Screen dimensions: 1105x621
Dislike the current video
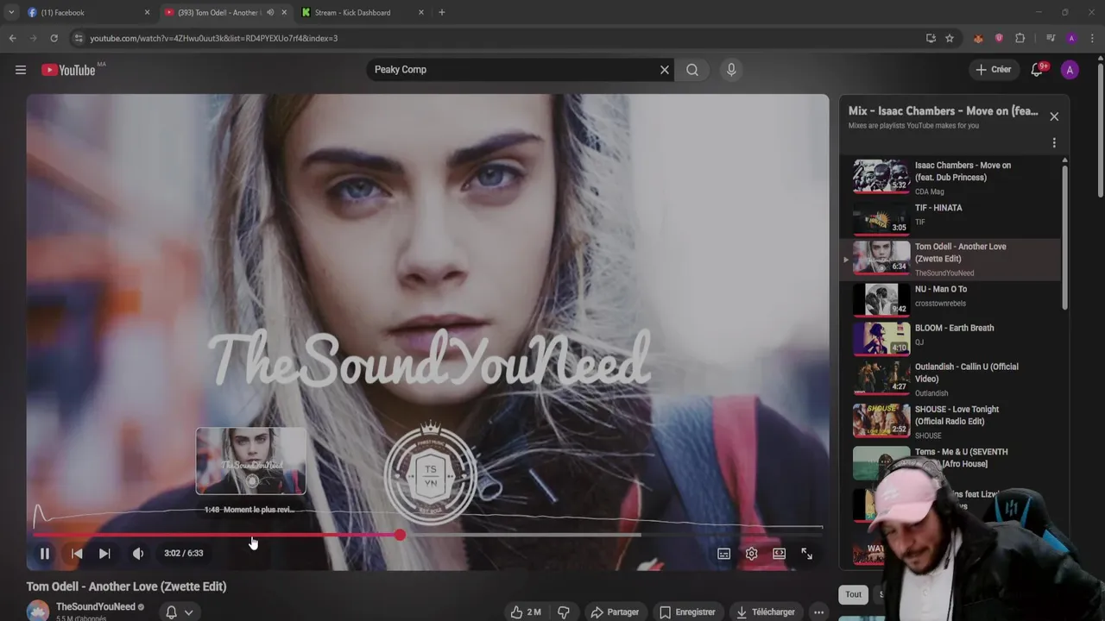(x=564, y=612)
